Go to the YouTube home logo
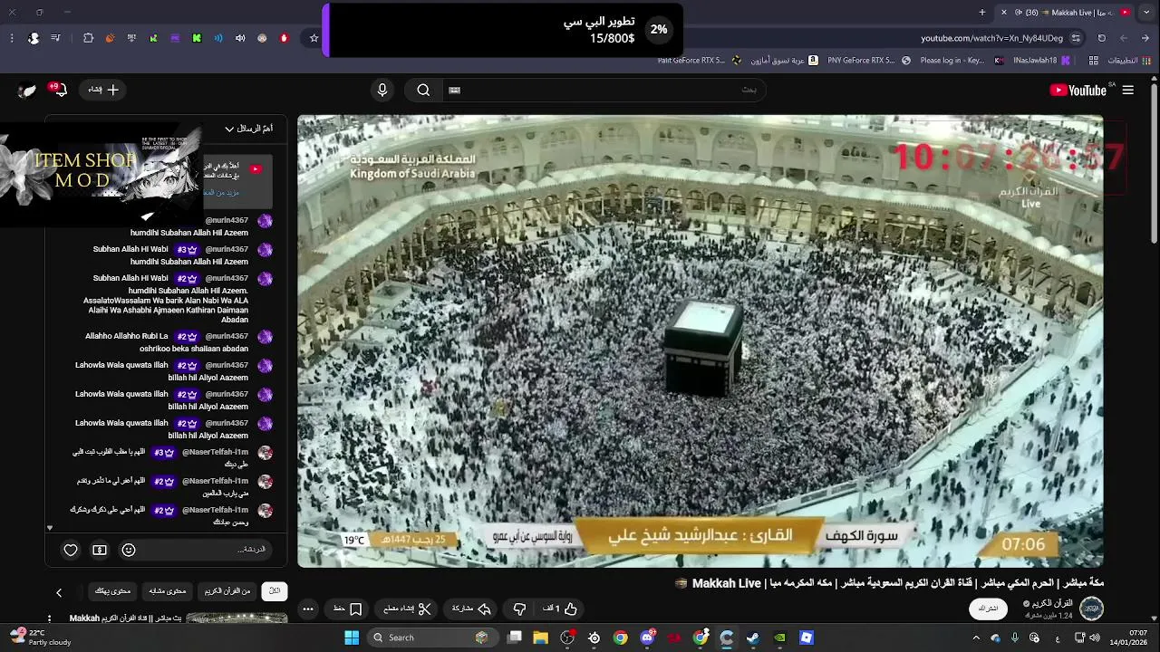Viewport: 1160px width, 652px height. pyautogui.click(x=1078, y=90)
